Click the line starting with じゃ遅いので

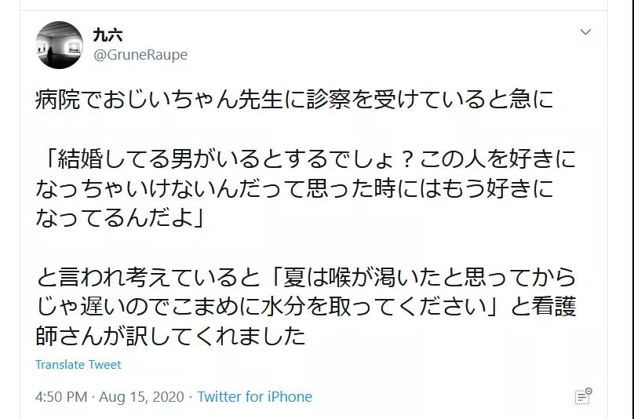pos(306,306)
